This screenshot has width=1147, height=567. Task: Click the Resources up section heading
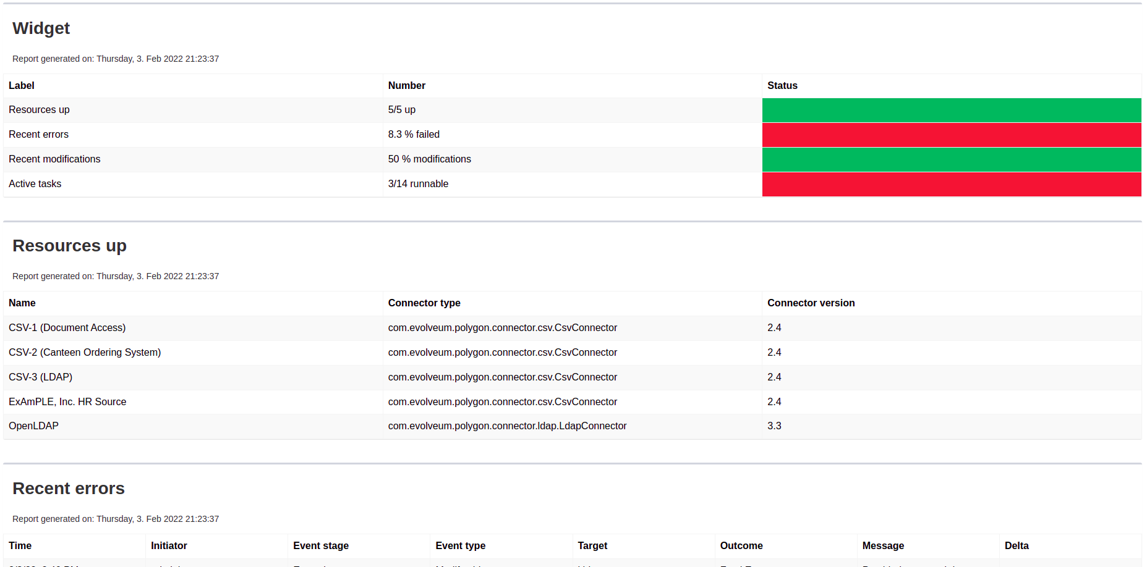pos(69,246)
